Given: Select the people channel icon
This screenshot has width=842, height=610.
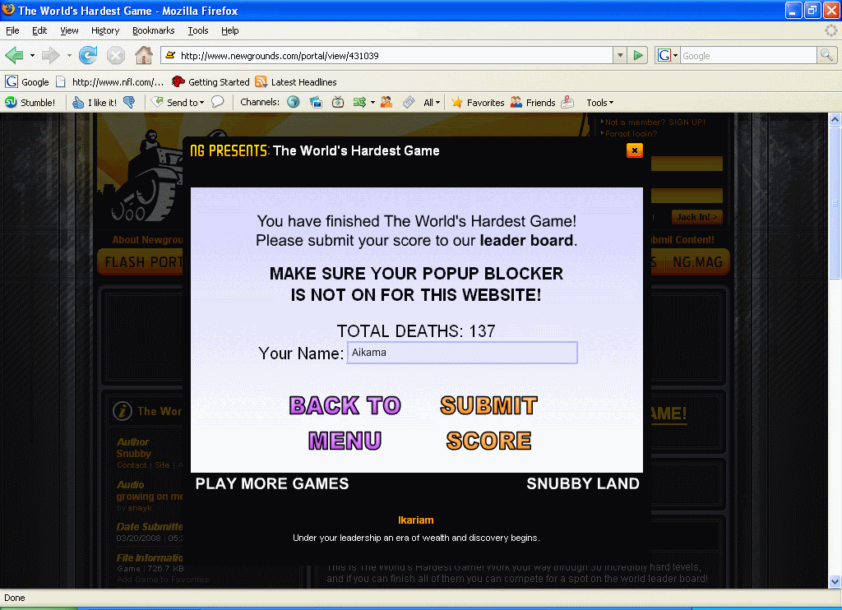Looking at the screenshot, I should 386,102.
